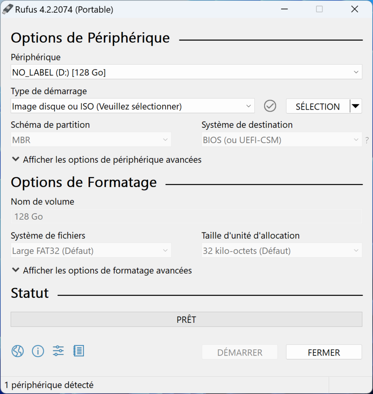Click the Nom de volume field
The image size is (373, 394).
[x=186, y=216]
